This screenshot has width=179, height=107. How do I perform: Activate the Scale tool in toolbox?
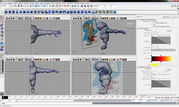(x=2, y=36)
